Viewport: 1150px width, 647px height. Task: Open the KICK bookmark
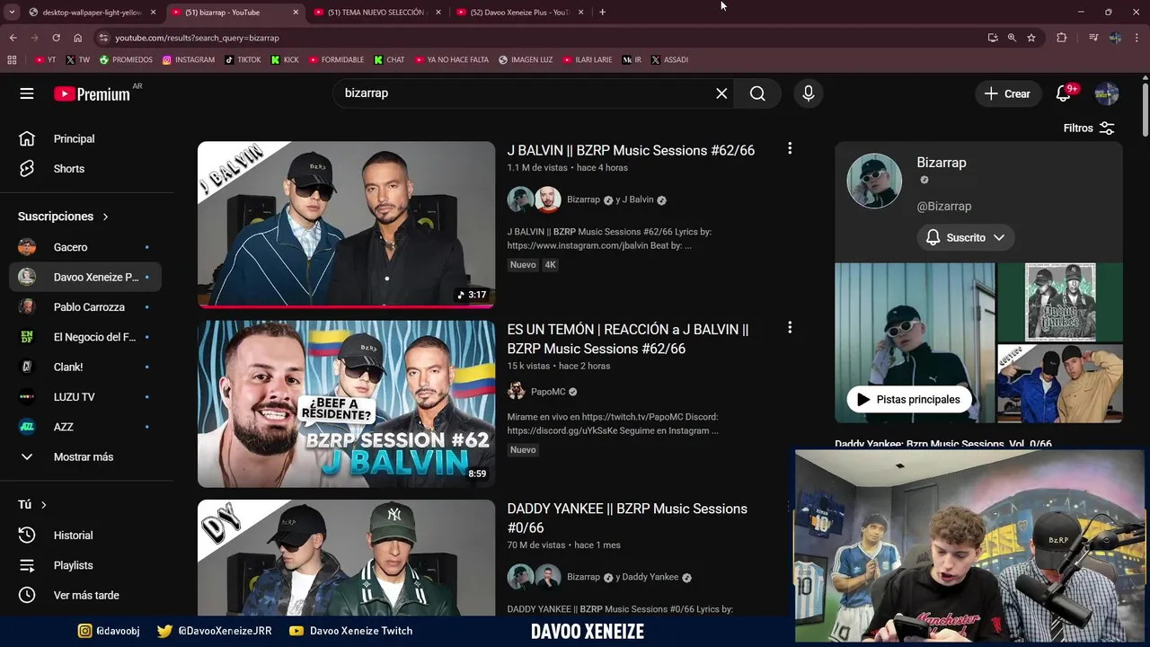point(286,60)
